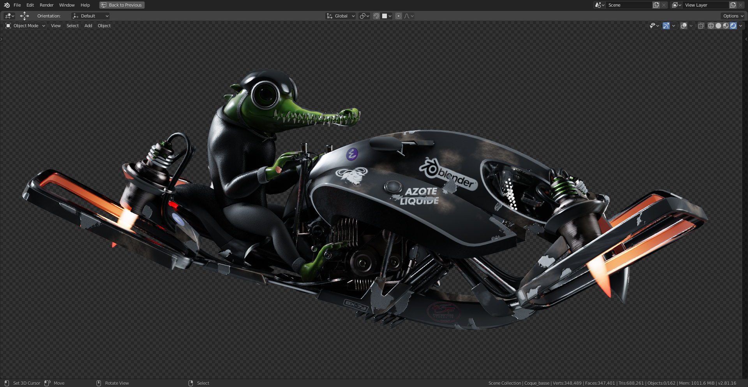The image size is (748, 387).
Task: Open the Options dropdown
Action: [x=733, y=16]
